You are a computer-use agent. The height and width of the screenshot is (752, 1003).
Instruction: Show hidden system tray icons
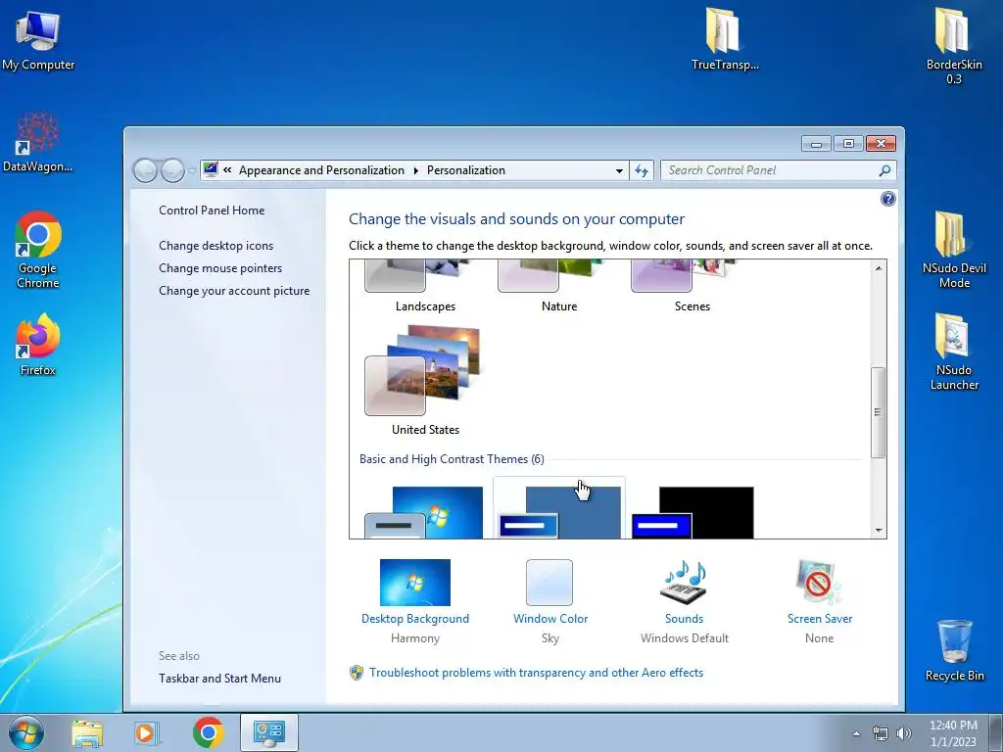coord(856,733)
